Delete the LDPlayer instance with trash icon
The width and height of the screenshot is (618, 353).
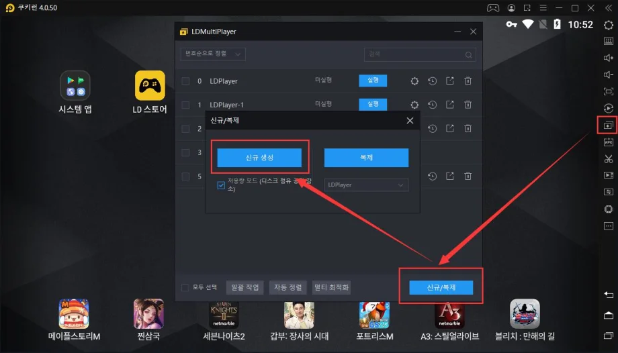[468, 81]
